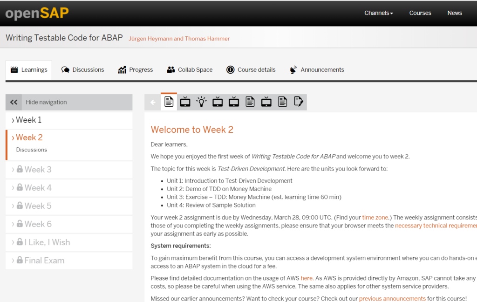Image resolution: width=477 pixels, height=302 pixels.
Task: Open Discussions under Week 2
Action: coord(32,150)
